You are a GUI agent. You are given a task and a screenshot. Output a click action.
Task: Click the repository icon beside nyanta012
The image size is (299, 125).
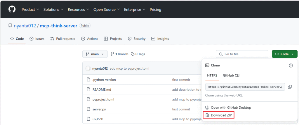(x=10, y=25)
